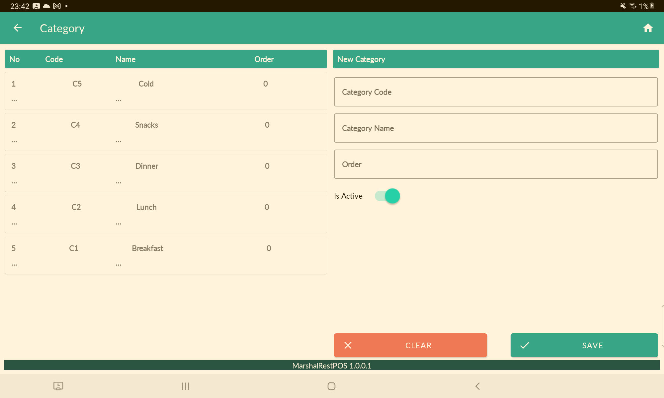Open the screenshot tool in the bottom-left corner

(58, 386)
